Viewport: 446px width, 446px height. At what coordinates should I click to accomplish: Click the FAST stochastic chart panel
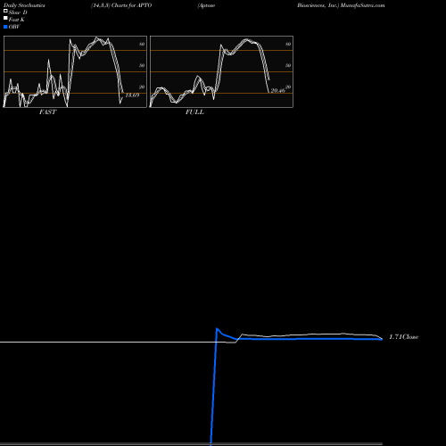pyautogui.click(x=75, y=71)
